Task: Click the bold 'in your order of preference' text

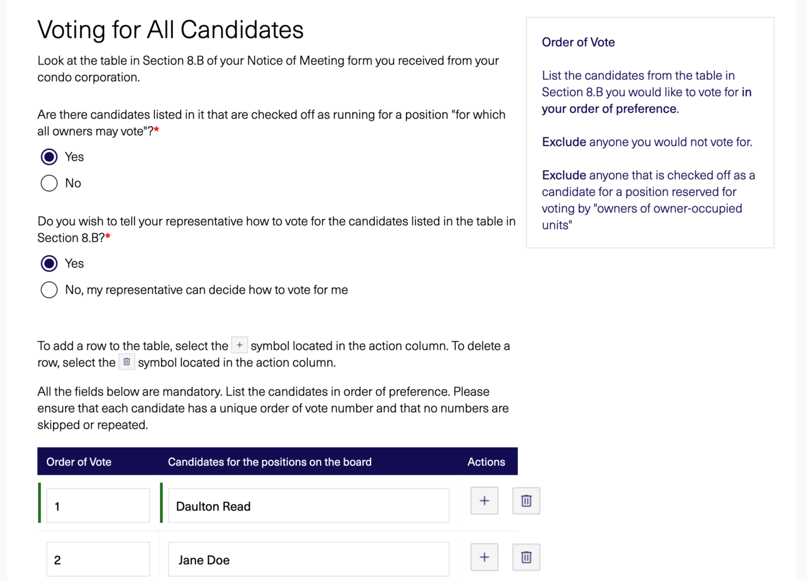Action: pos(609,109)
